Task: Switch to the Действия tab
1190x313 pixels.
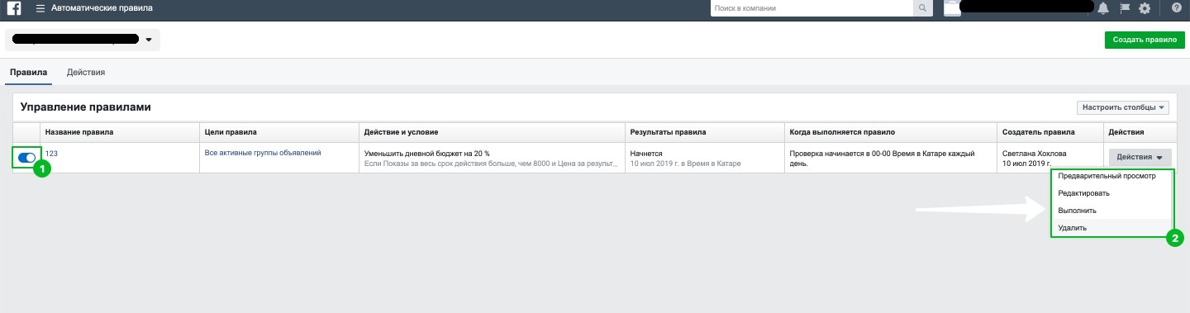Action: click(x=86, y=72)
